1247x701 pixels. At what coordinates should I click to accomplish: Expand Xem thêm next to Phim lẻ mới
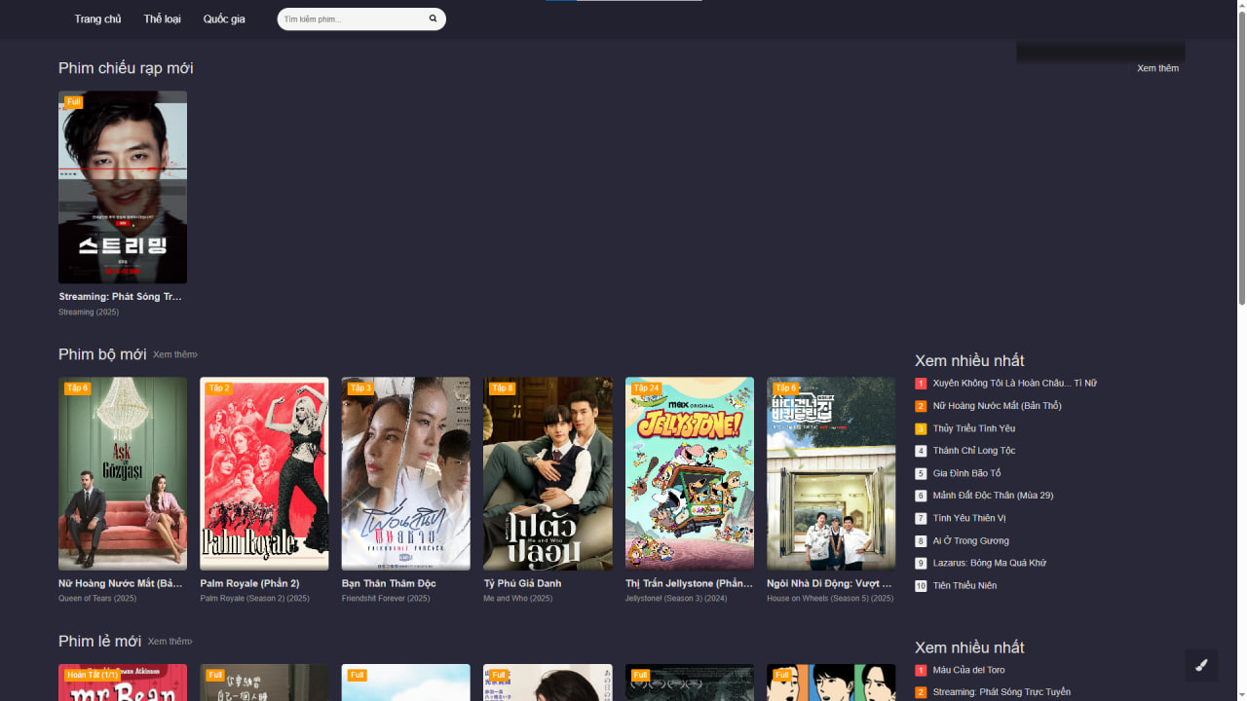(x=170, y=642)
